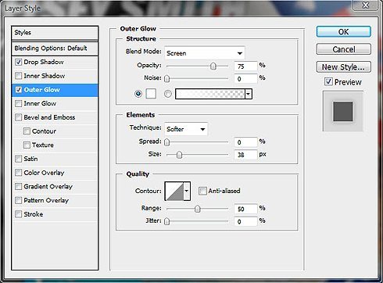Click the Noise slider handle
This screenshot has width=383, height=283.
[167, 79]
